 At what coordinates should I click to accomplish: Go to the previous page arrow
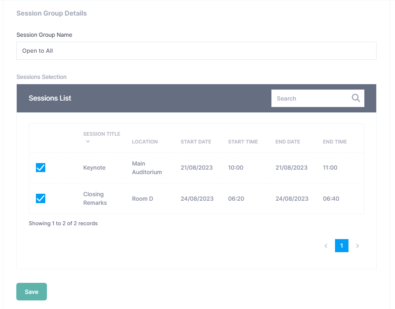tap(326, 246)
